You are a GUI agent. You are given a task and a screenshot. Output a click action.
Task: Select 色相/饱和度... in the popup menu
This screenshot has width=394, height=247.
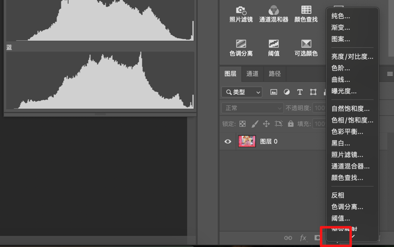(x=352, y=120)
